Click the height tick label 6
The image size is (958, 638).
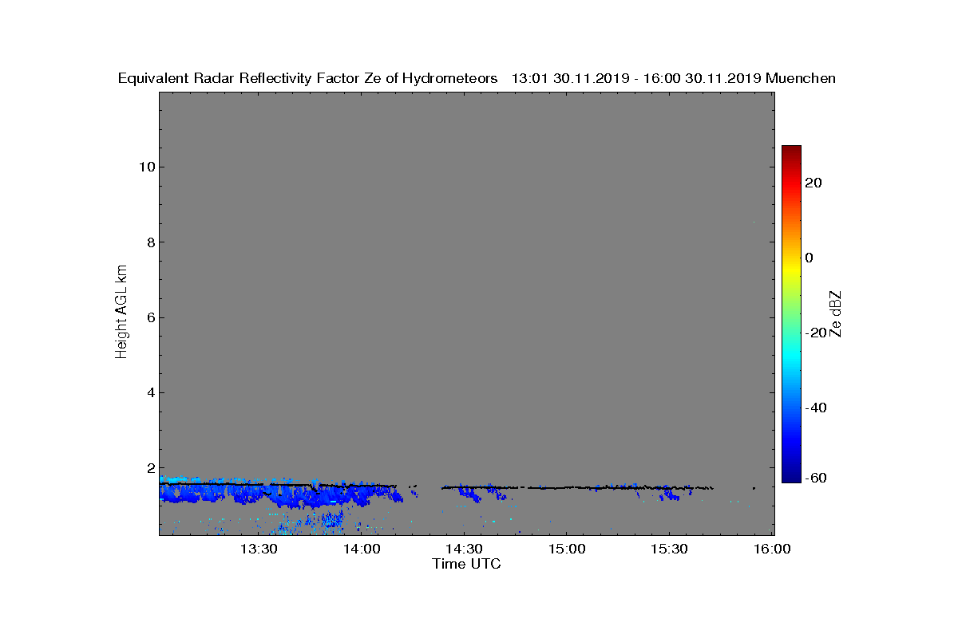click(149, 317)
